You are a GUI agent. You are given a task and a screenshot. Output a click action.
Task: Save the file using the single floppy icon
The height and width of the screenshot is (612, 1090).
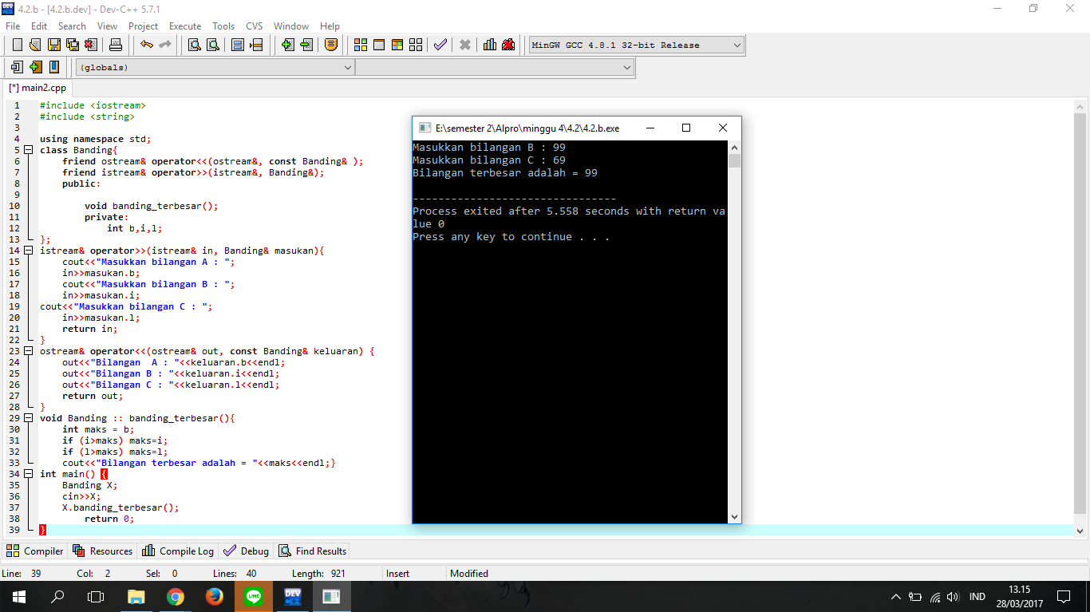click(x=54, y=45)
